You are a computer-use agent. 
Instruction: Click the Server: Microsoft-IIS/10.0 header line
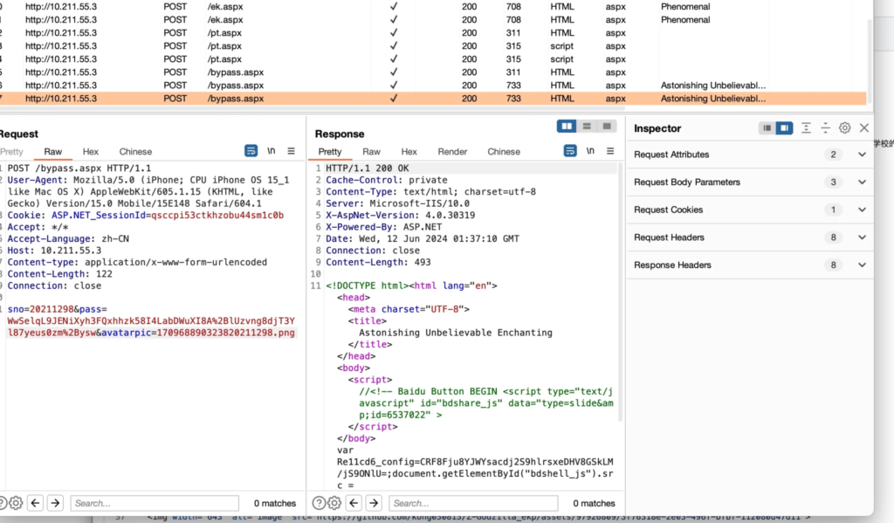397,203
